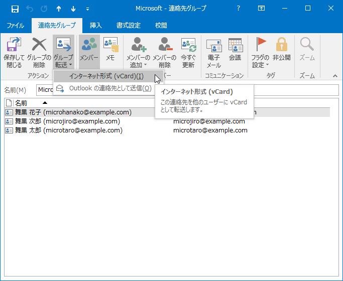Switch to the 書式設定 tab

[129, 26]
